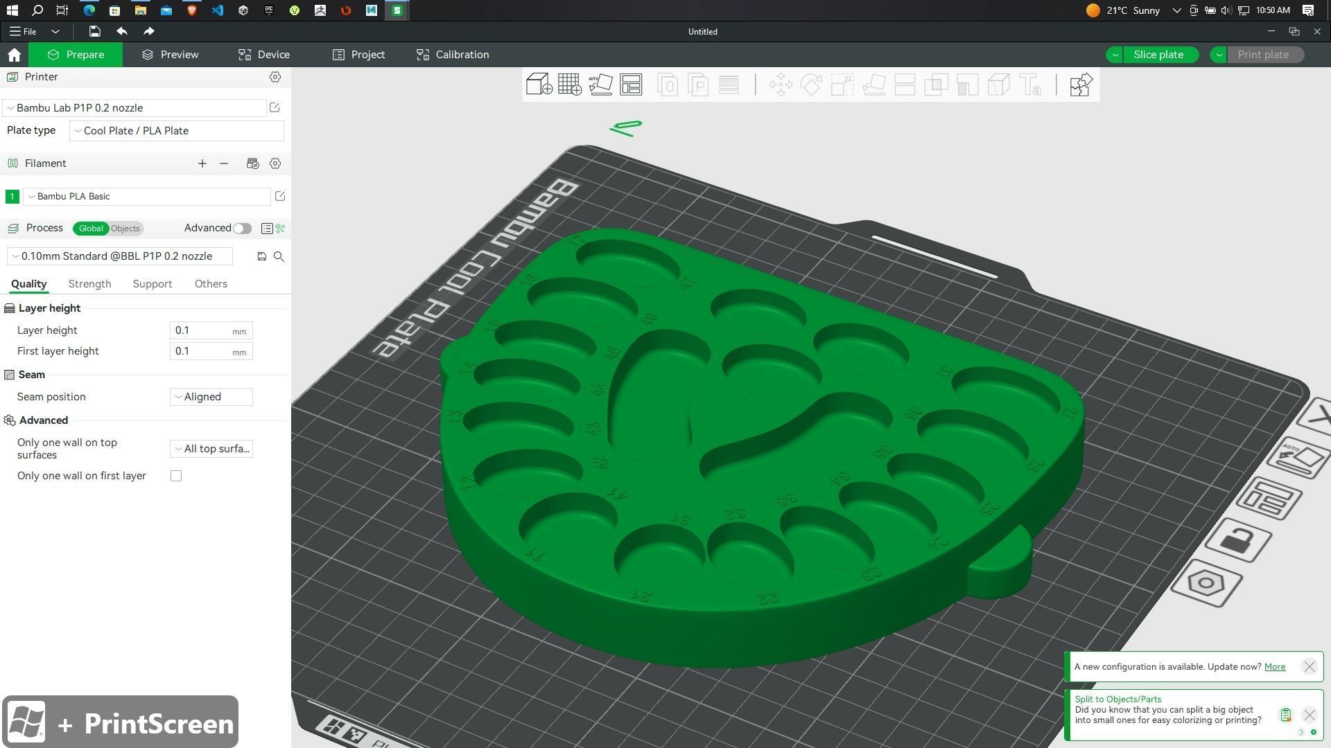Click the Add plate grid icon
The width and height of the screenshot is (1331, 748).
point(569,84)
